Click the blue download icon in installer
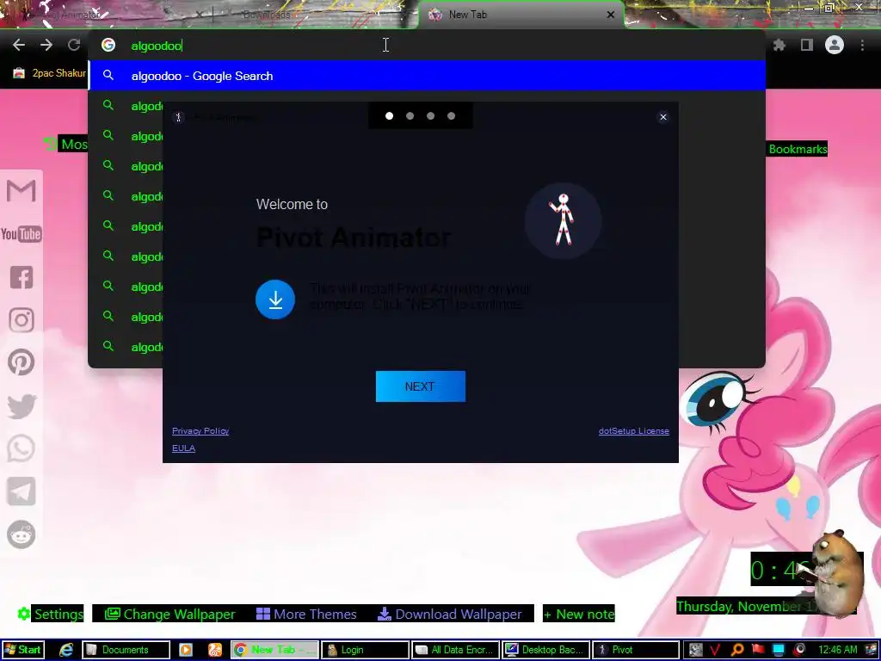 click(x=275, y=300)
